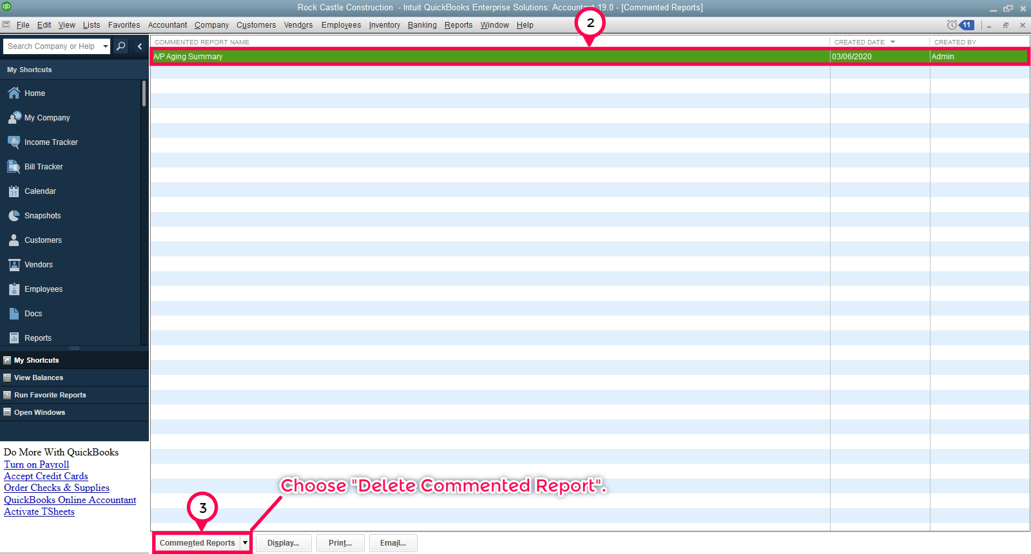Sort by Created Date arrow
The height and width of the screenshot is (554, 1031).
[x=892, y=42]
